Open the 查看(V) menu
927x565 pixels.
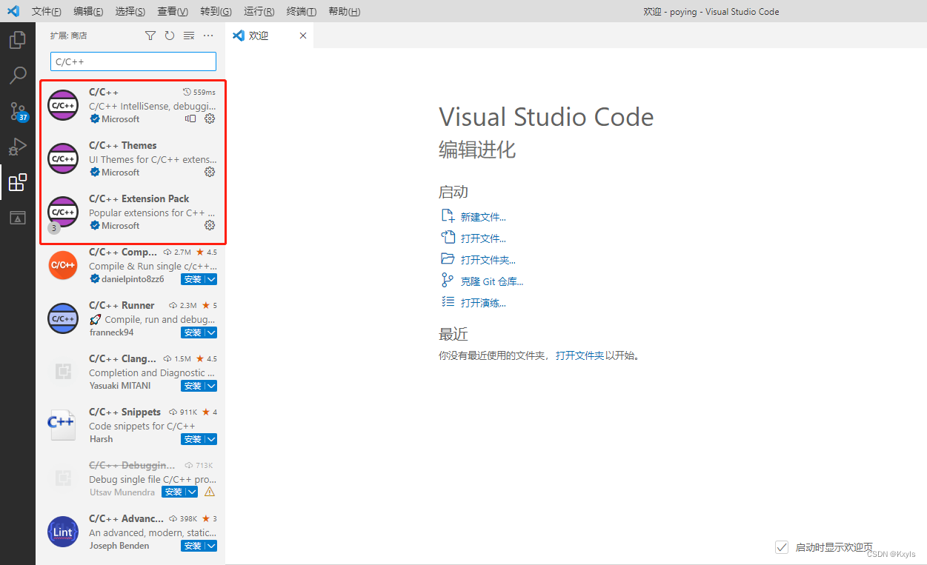(x=173, y=11)
